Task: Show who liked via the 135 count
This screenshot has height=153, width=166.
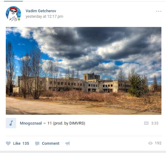Action: coord(26,144)
